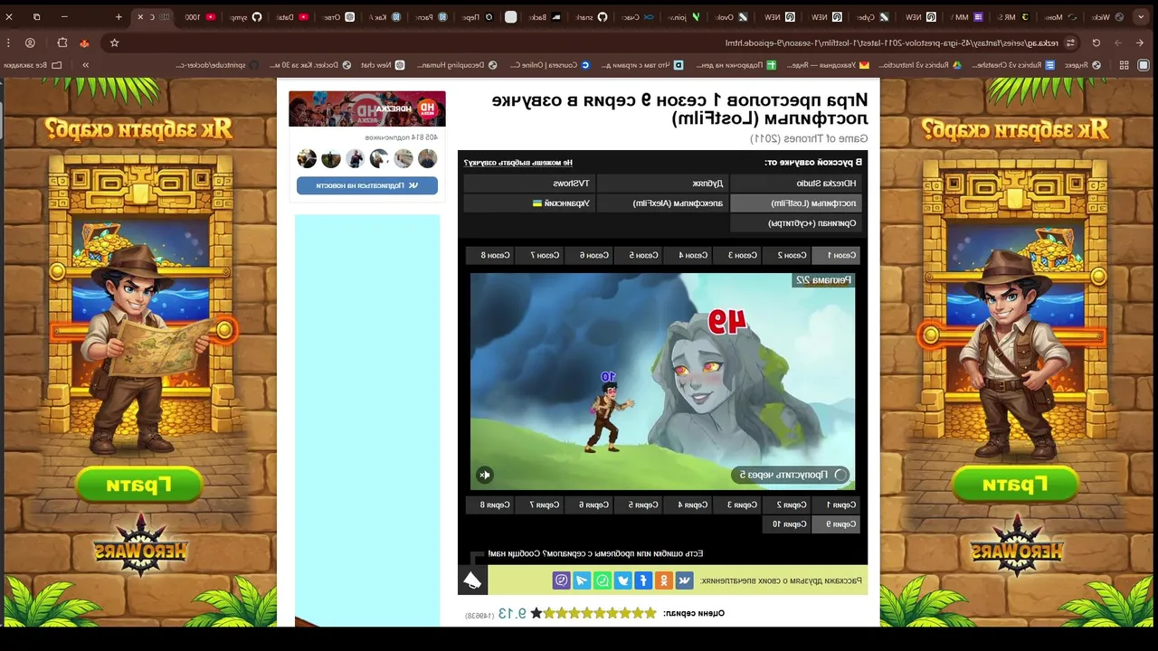Screen dimensions: 1158x651
Task: Expand the bookmarks overflow chevron
Action: (86, 65)
